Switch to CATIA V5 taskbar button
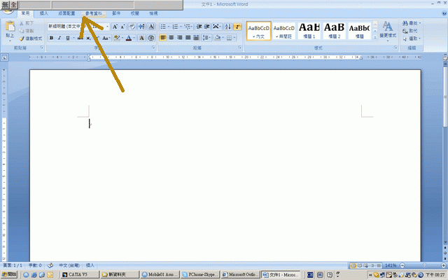The height and width of the screenshot is (280, 448). point(80,274)
